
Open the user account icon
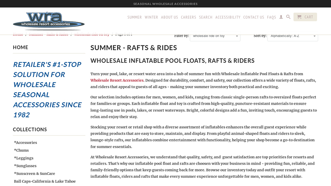tap(281, 17)
